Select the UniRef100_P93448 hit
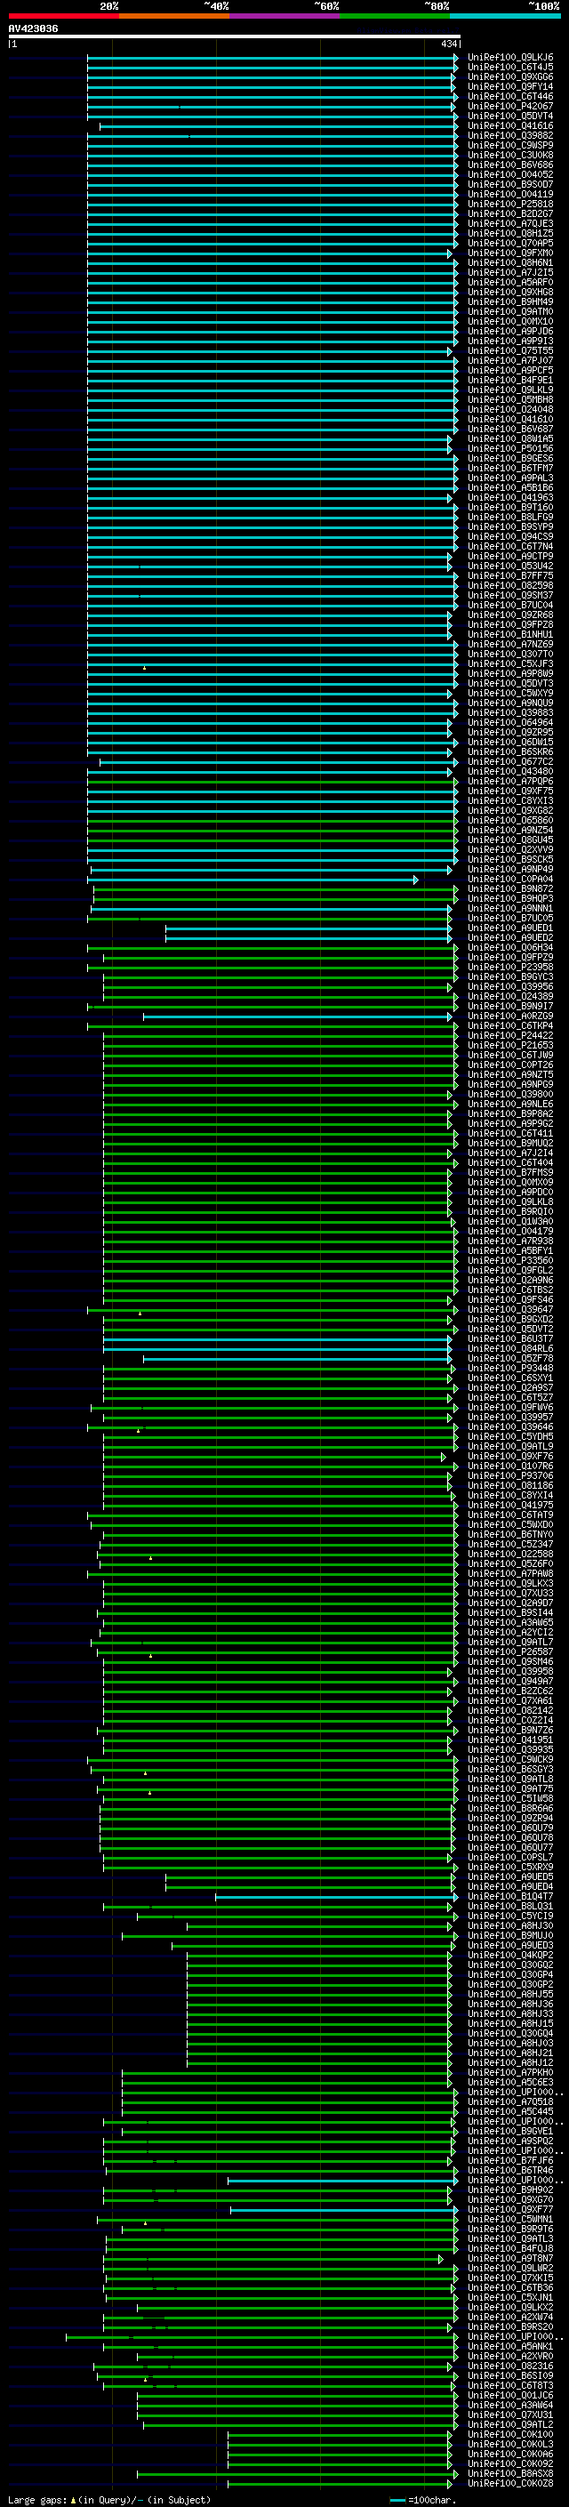This screenshot has width=569, height=2507. click(x=510, y=1369)
